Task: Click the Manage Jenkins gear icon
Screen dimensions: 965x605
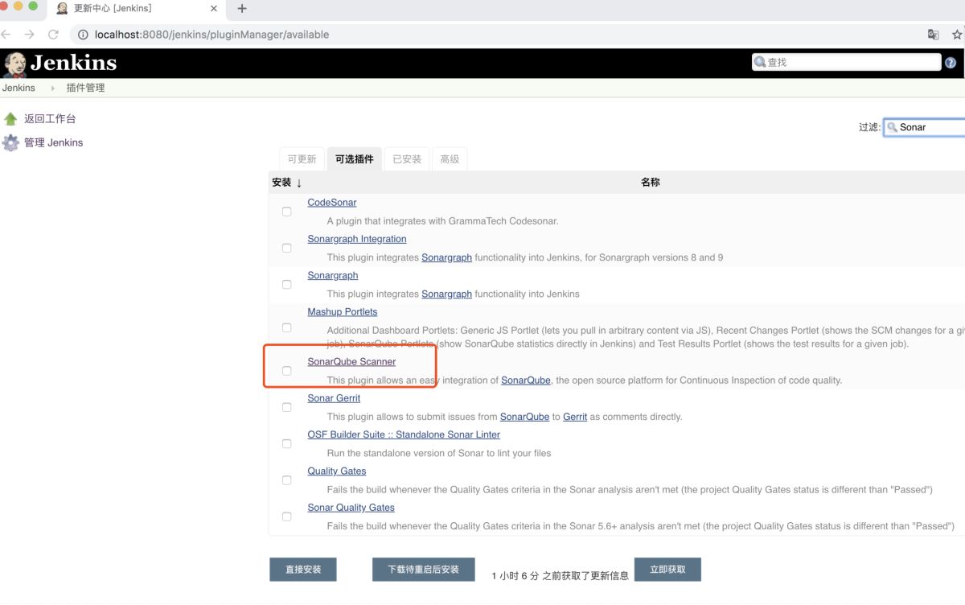Action: click(x=10, y=143)
